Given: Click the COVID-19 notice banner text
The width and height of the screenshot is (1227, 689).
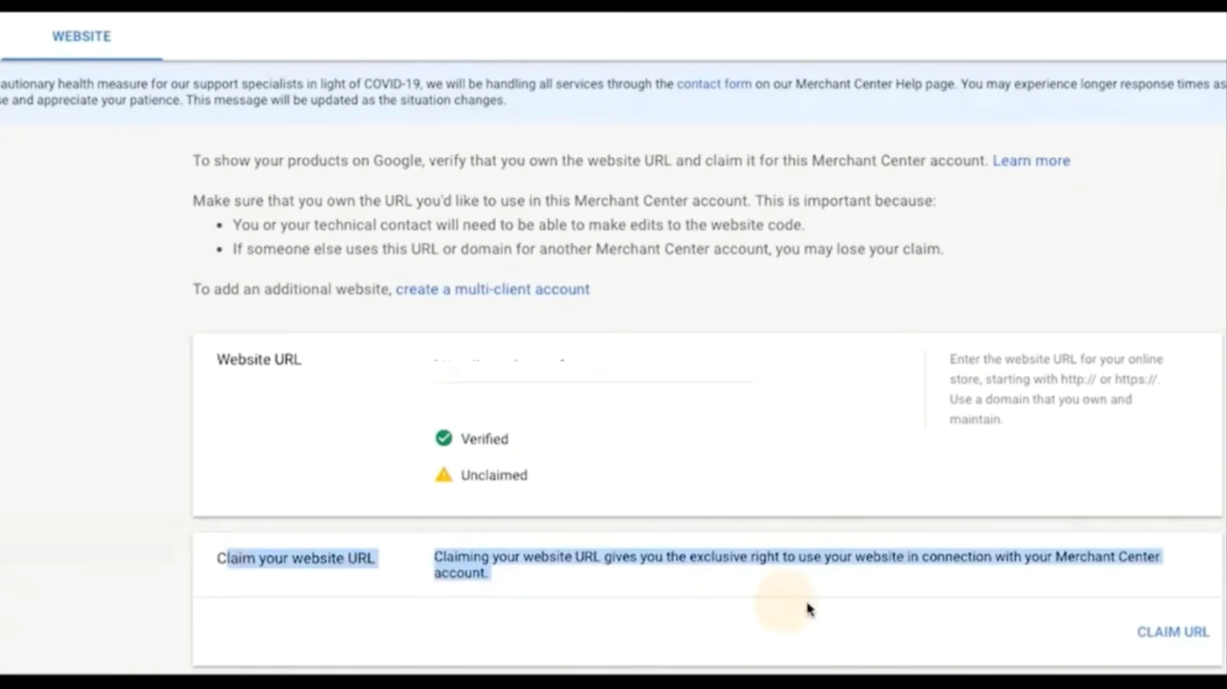Looking at the screenshot, I should click(x=613, y=92).
